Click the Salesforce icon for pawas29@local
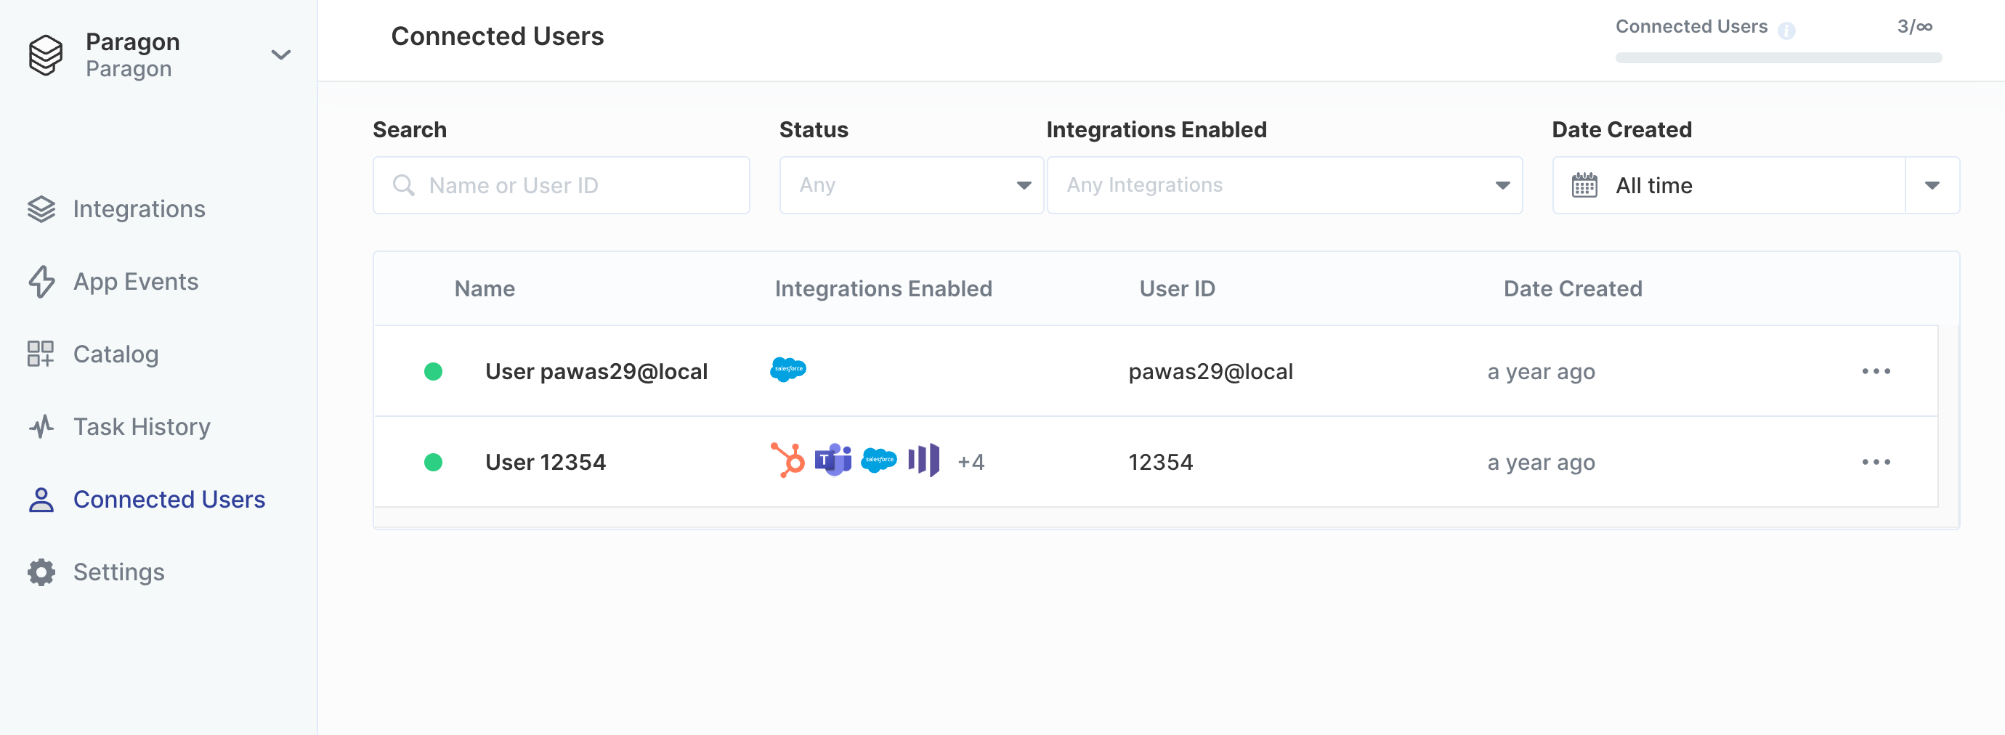2005x735 pixels. (x=787, y=370)
